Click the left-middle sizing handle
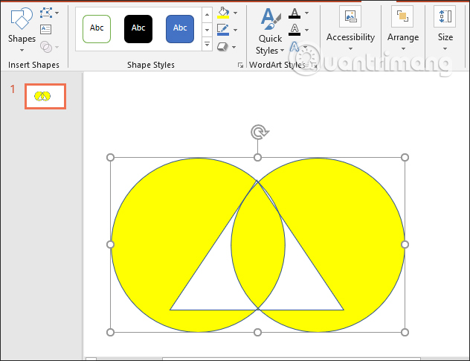 110,245
